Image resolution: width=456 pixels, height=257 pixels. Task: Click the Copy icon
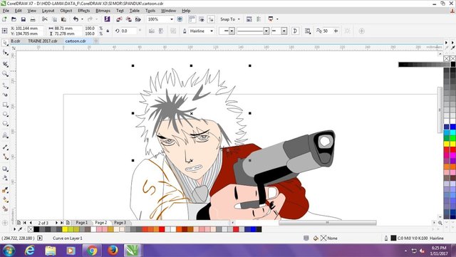pyautogui.click(x=54, y=19)
